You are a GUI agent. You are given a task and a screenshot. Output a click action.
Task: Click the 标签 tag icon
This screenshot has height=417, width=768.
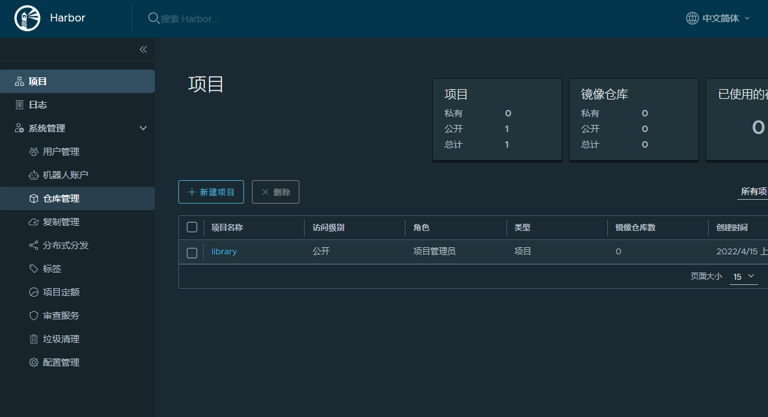tap(34, 269)
